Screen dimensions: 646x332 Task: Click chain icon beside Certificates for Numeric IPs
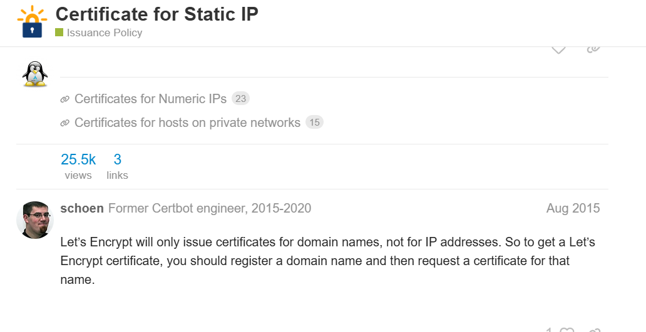[64, 99]
